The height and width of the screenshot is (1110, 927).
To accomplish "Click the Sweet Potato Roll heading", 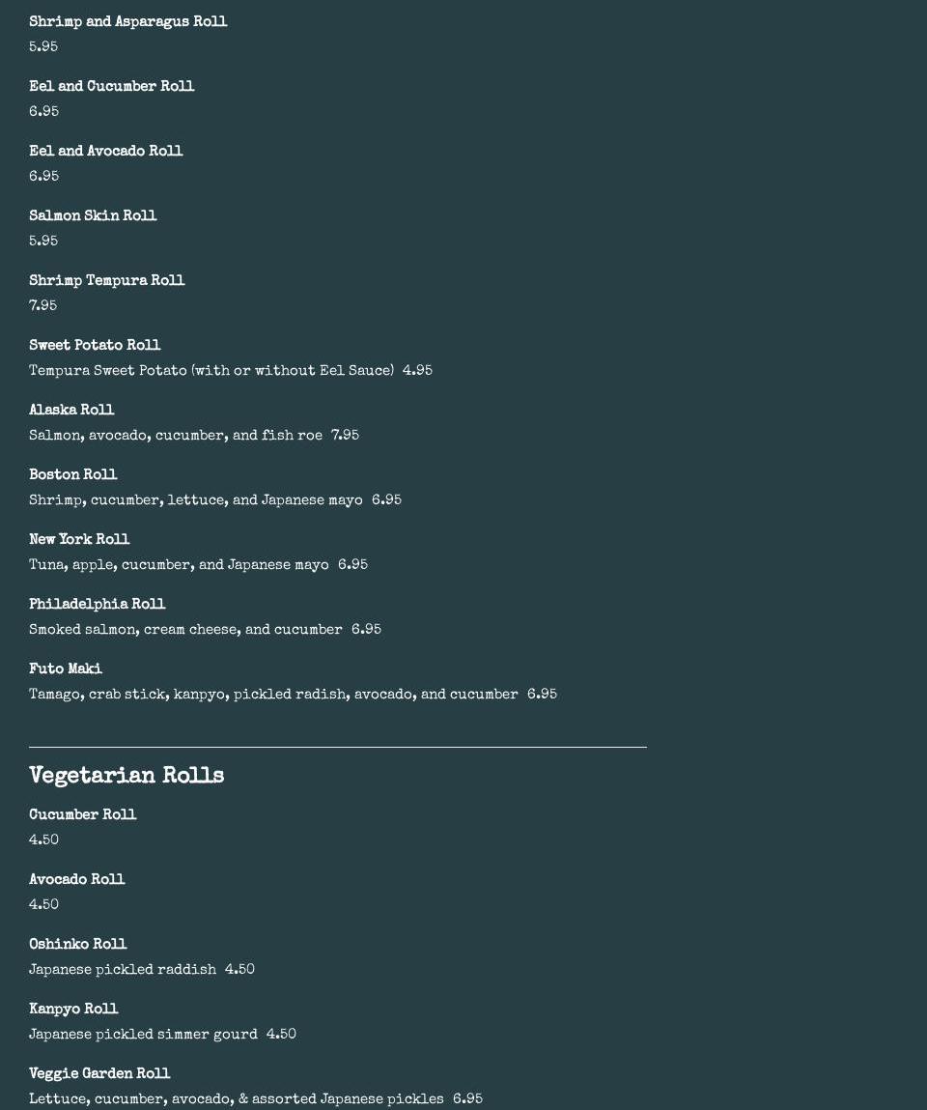I will click(95, 345).
